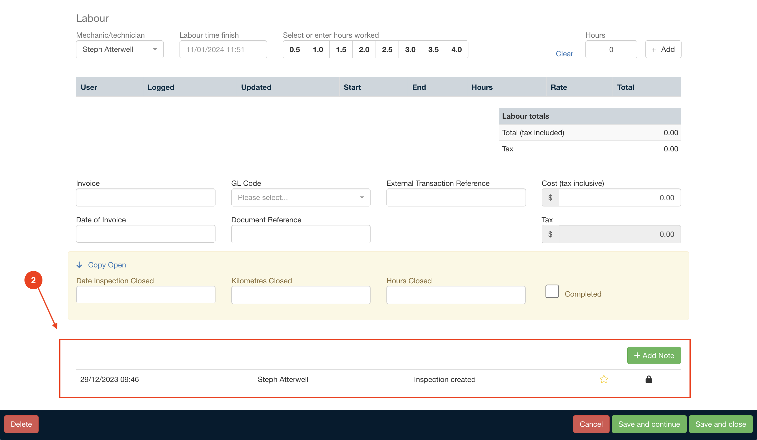Image resolution: width=757 pixels, height=440 pixels.
Task: Focus the Date of Invoice field
Action: (146, 234)
